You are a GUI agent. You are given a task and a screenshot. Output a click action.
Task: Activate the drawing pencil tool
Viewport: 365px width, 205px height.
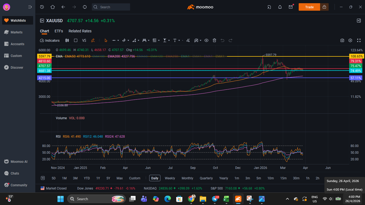pos(93,40)
